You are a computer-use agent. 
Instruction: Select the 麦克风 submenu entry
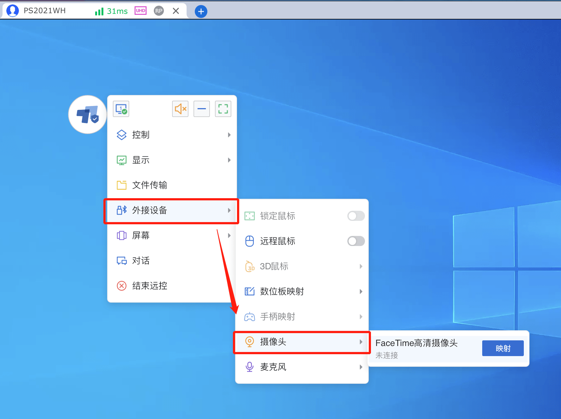[x=302, y=367]
